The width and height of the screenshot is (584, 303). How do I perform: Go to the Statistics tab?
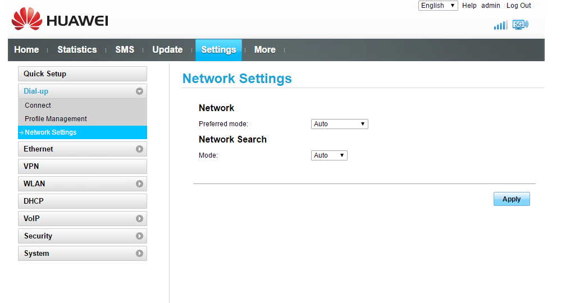77,50
